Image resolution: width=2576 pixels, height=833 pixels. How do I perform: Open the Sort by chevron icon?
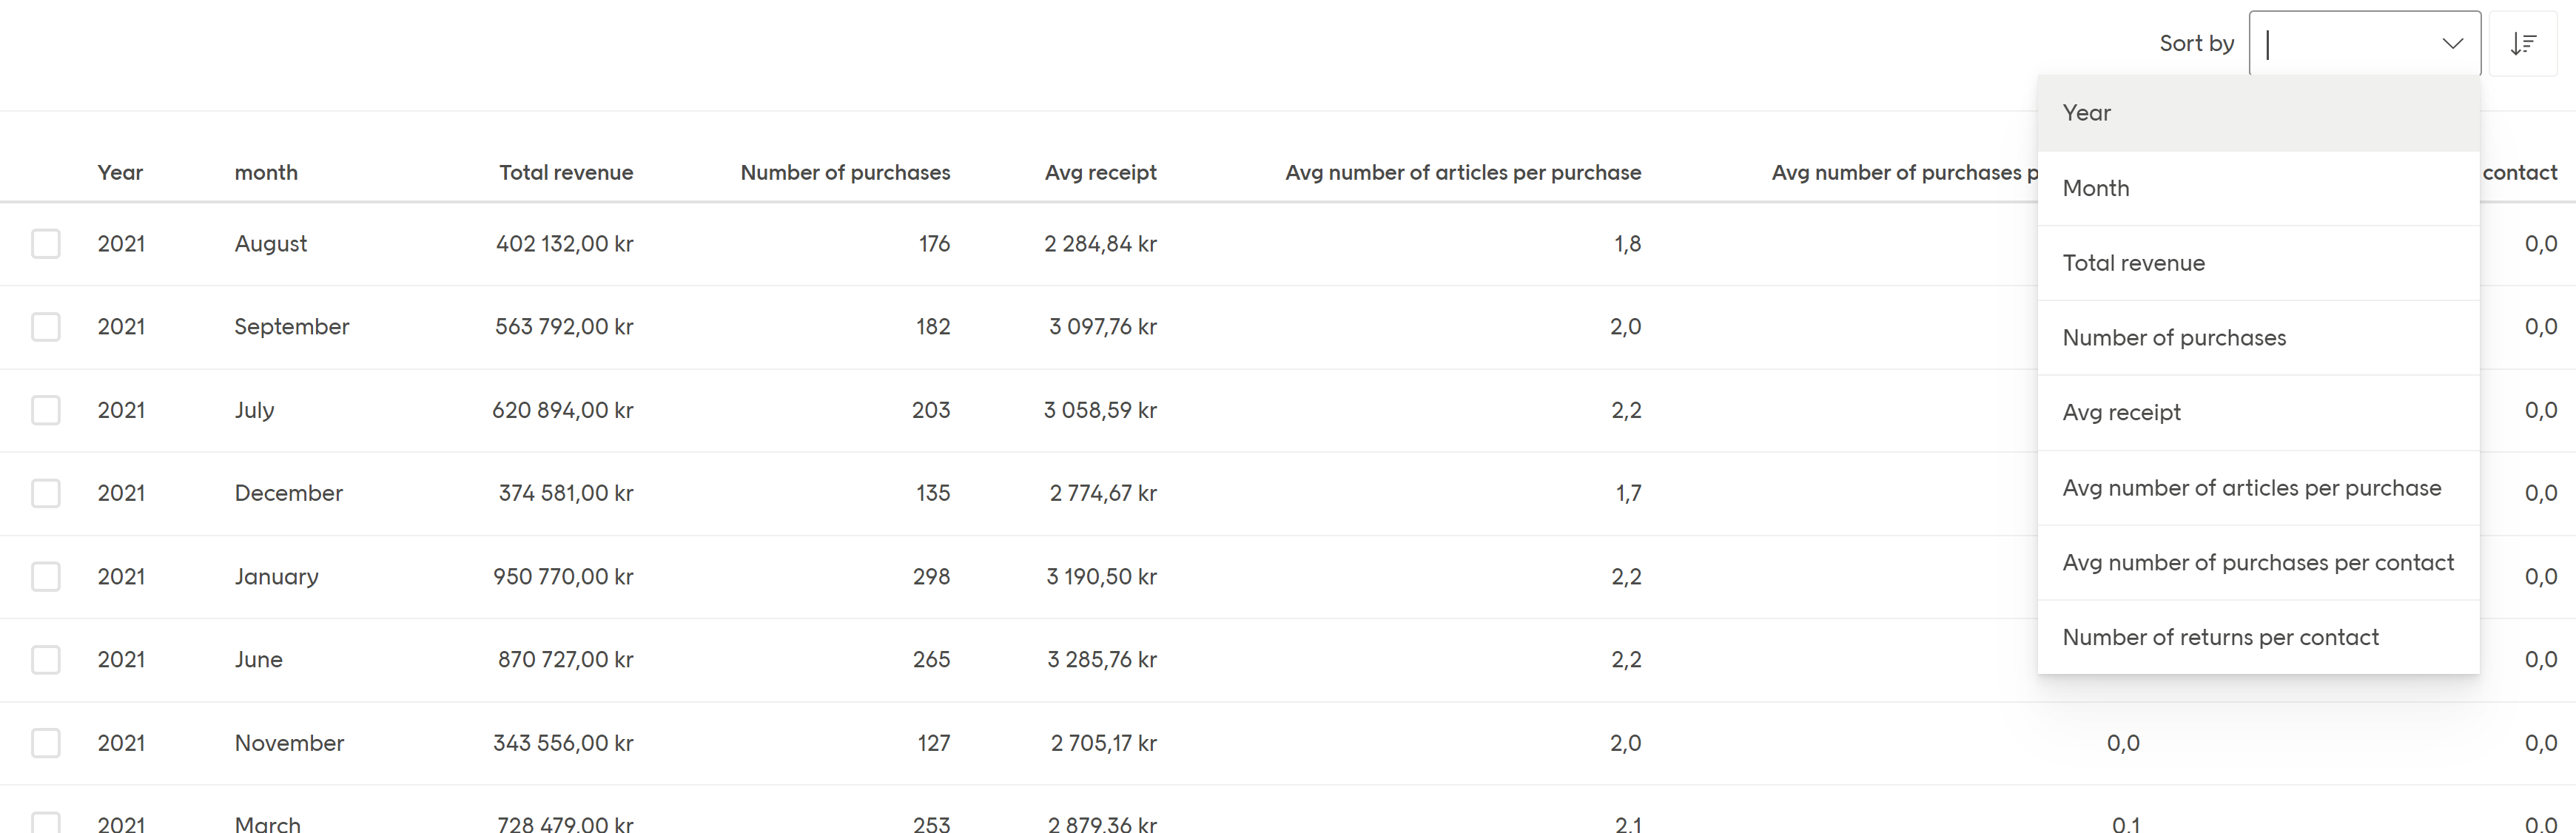2452,43
